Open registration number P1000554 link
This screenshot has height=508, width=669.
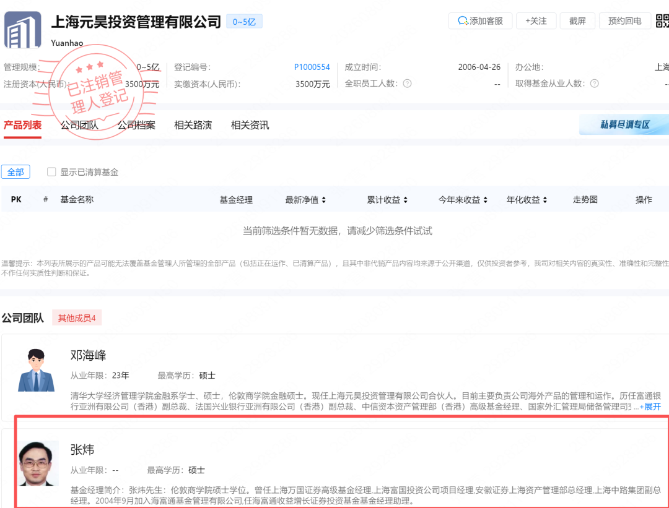[312, 67]
